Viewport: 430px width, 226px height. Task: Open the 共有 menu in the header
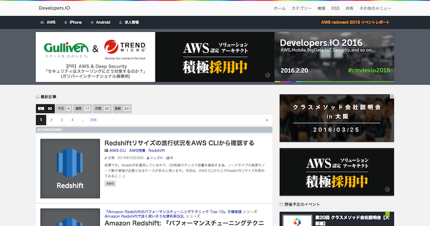pos(349,8)
